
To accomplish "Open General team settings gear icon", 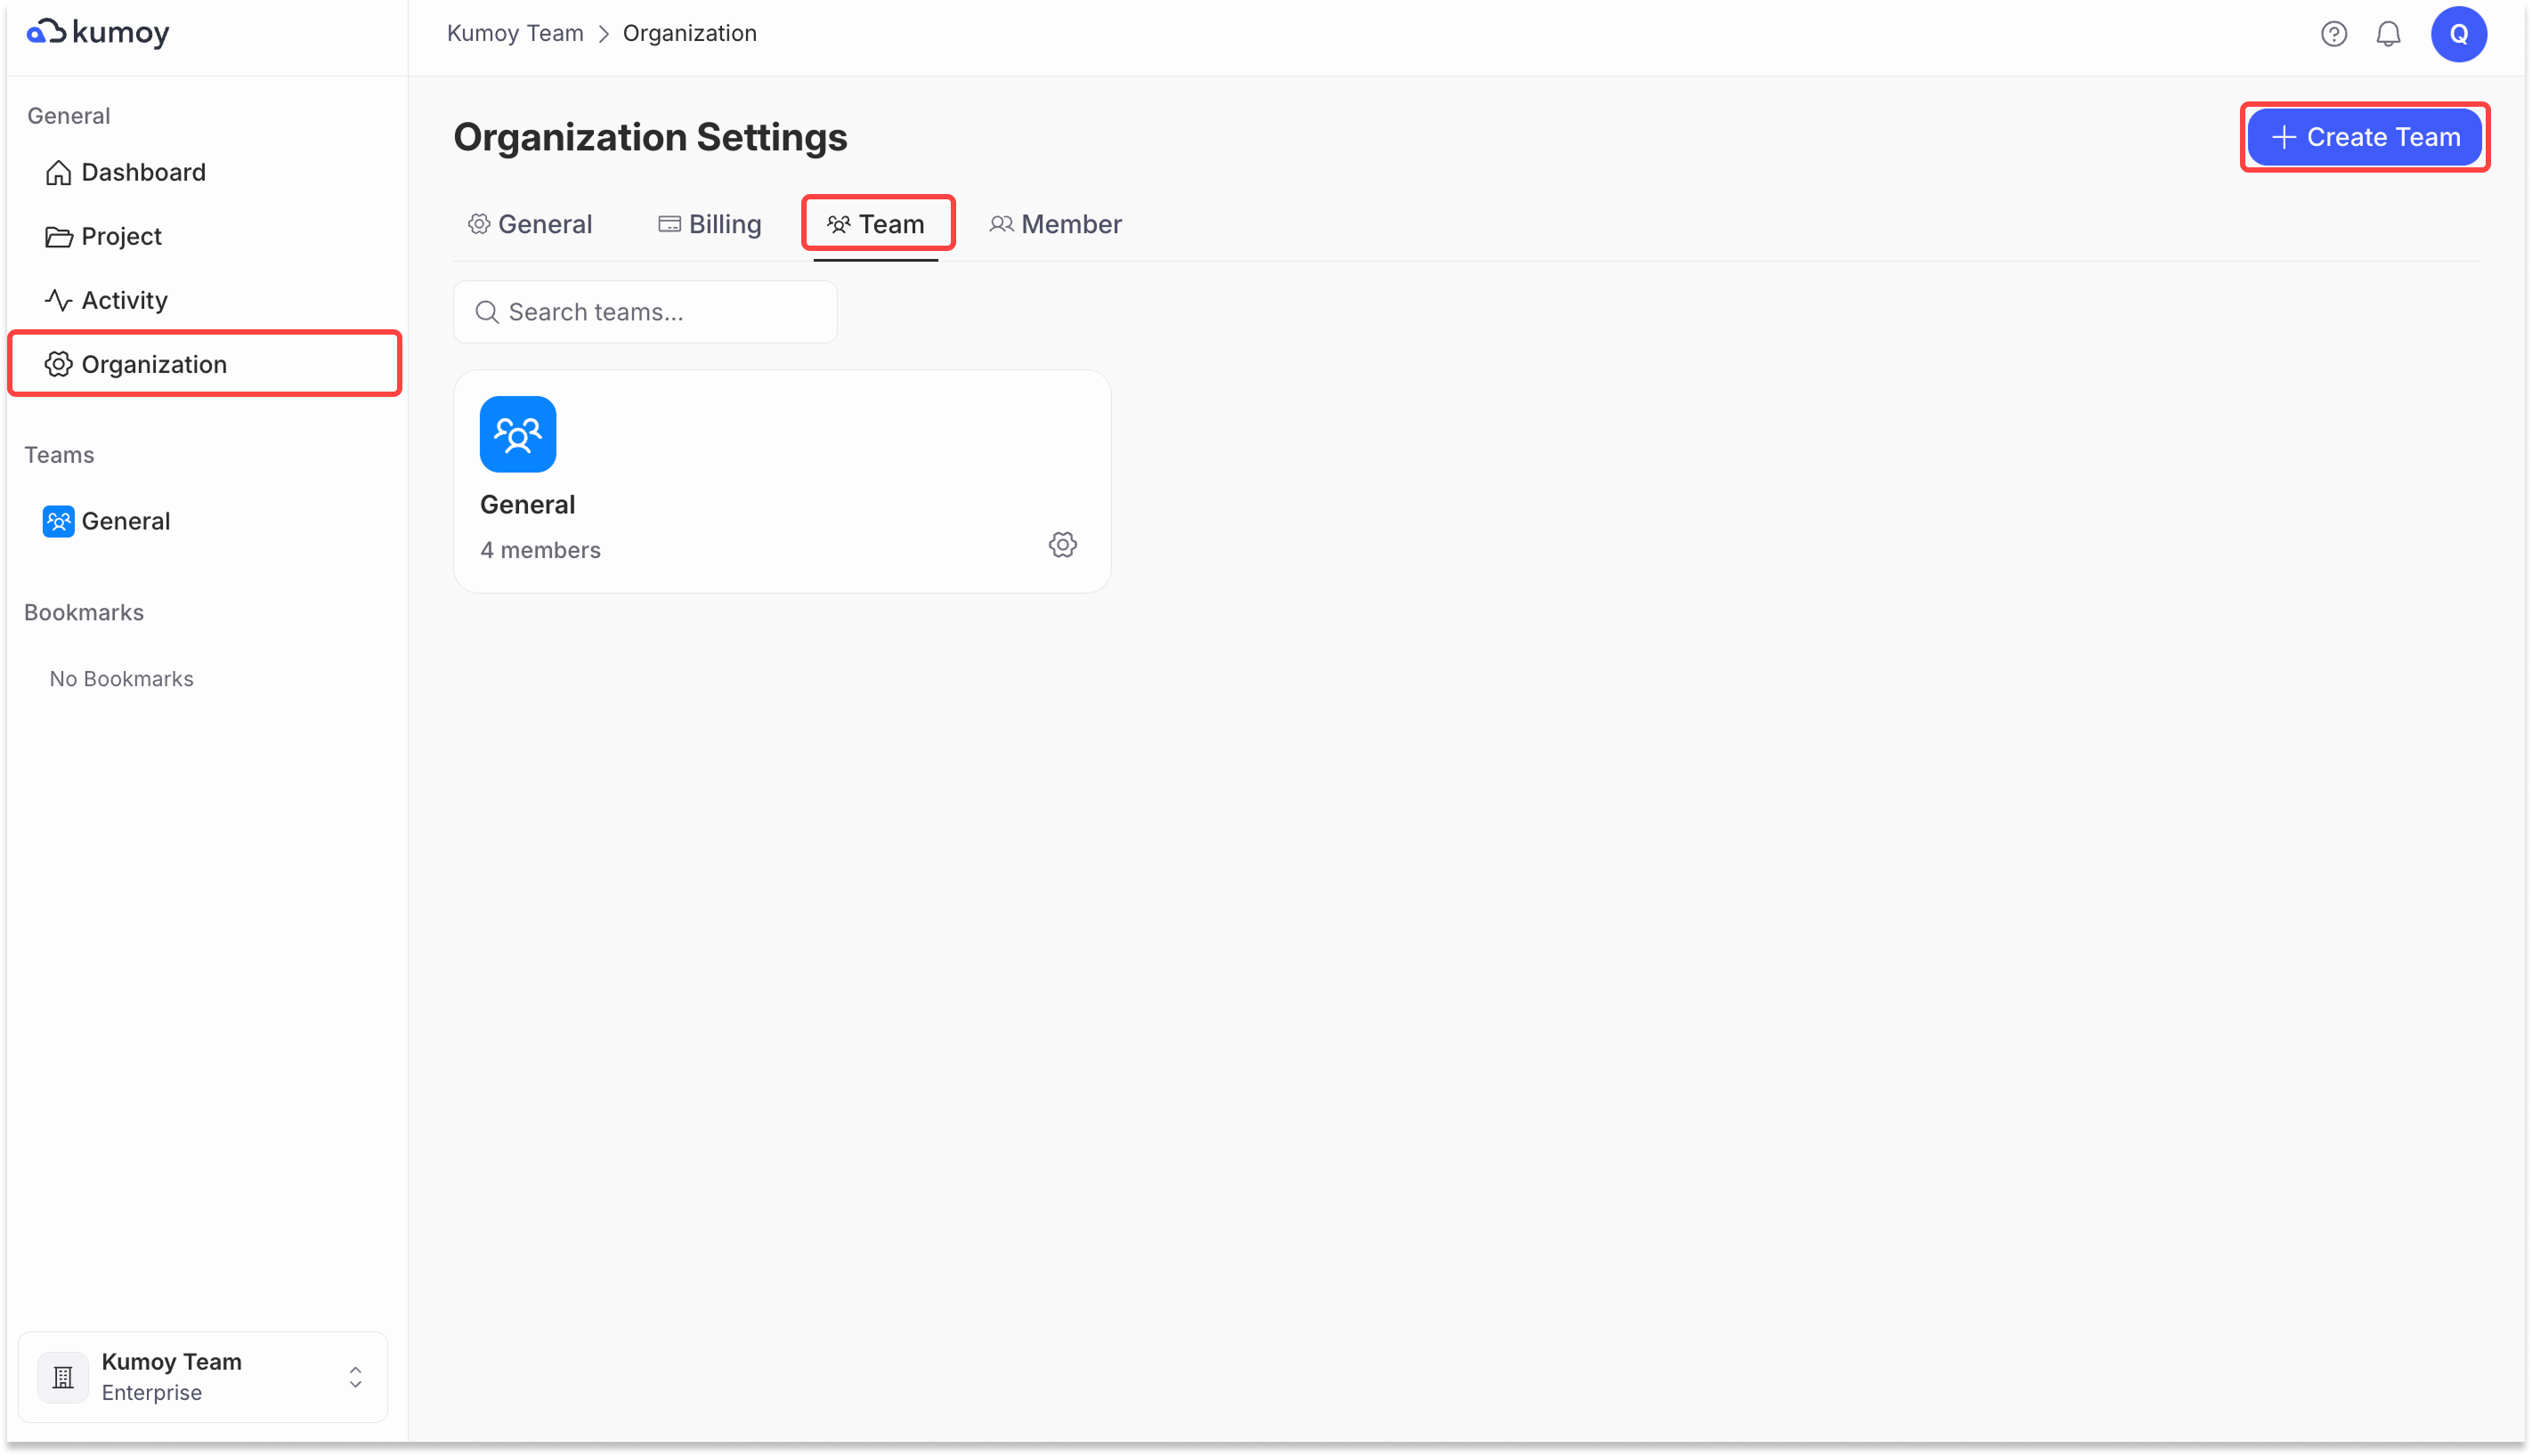I will tap(1062, 545).
